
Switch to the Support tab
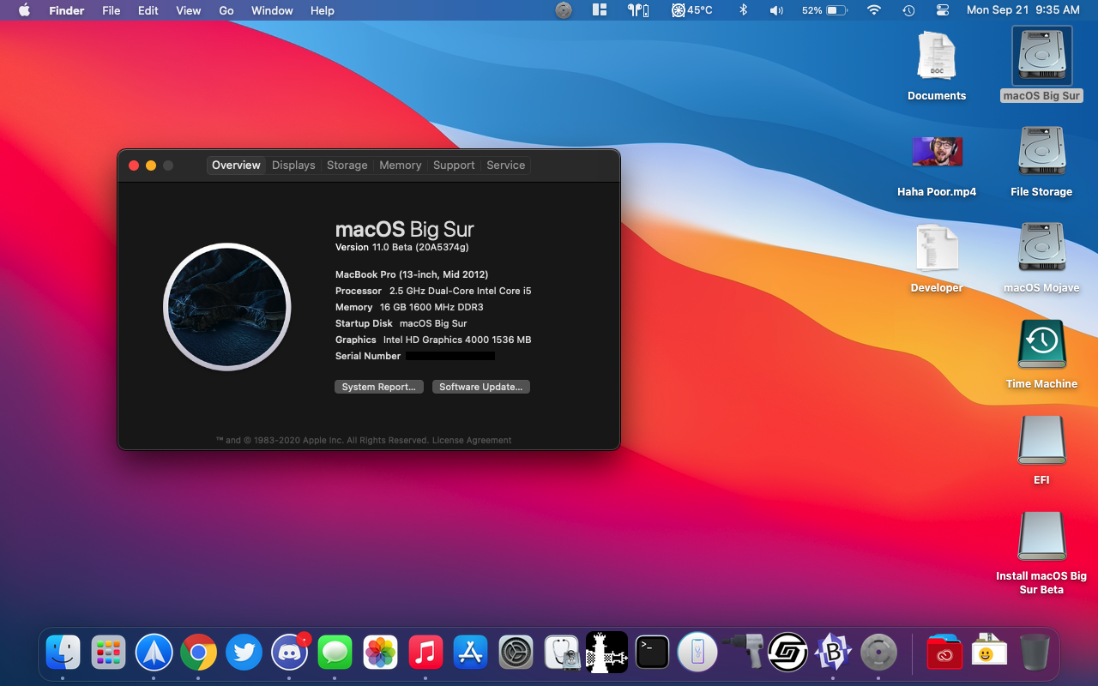coord(454,165)
